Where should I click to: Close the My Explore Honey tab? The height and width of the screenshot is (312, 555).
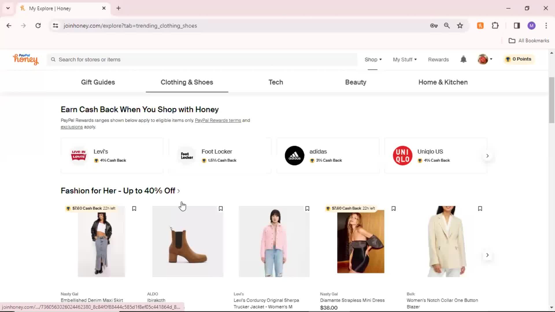(104, 8)
